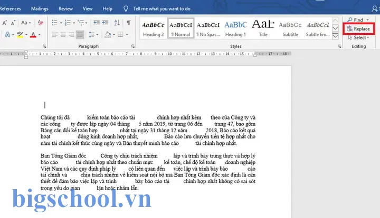Screen dimensions: 380x218
Task: Click the Tell me lightbulb icon
Action: click(126, 9)
